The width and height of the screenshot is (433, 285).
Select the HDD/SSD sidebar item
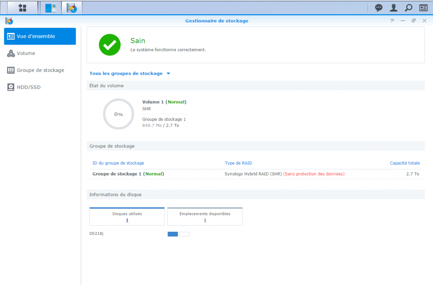pos(29,87)
